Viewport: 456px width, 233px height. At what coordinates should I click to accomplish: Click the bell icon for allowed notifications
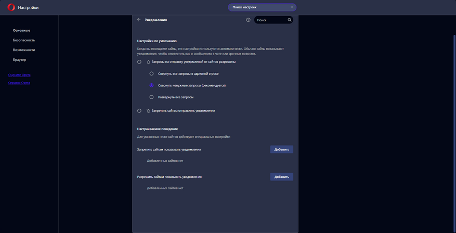coord(149,62)
